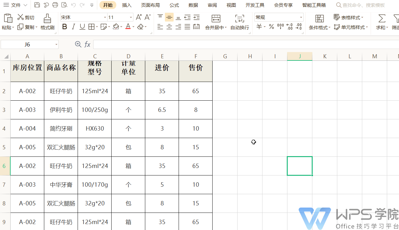The width and height of the screenshot is (399, 230).
Task: Click the Distributed alignment icon
Action: [196, 27]
